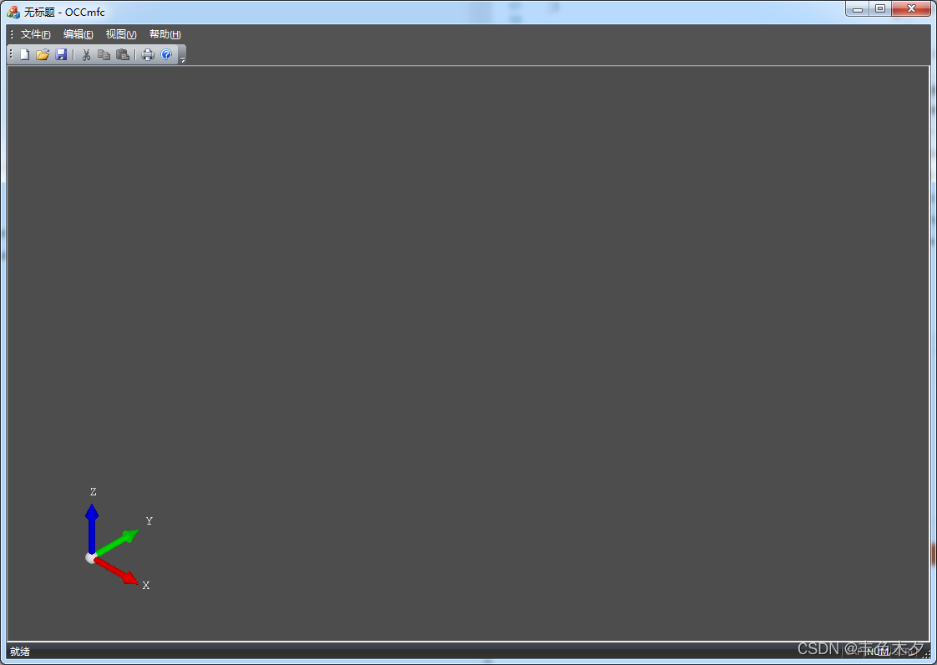
Task: Click the toolbar drag gripper handle
Action: click(x=11, y=54)
